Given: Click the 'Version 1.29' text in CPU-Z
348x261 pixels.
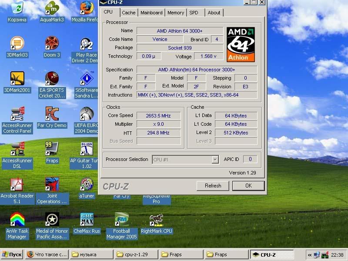Looking at the screenshot, I should pyautogui.click(x=242, y=173).
